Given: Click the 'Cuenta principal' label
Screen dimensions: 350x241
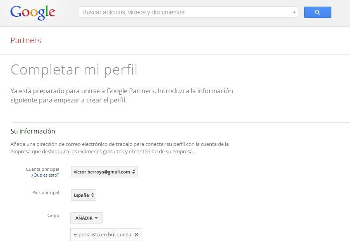Looking at the screenshot, I should pyautogui.click(x=42, y=169).
